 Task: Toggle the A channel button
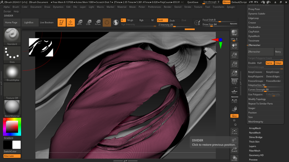(x=123, y=20)
